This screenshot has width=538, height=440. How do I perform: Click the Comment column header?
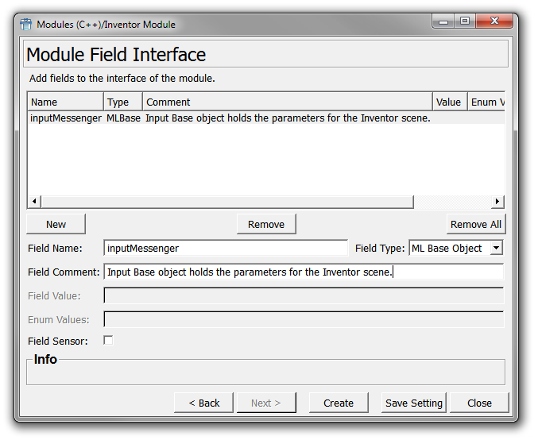(287, 102)
